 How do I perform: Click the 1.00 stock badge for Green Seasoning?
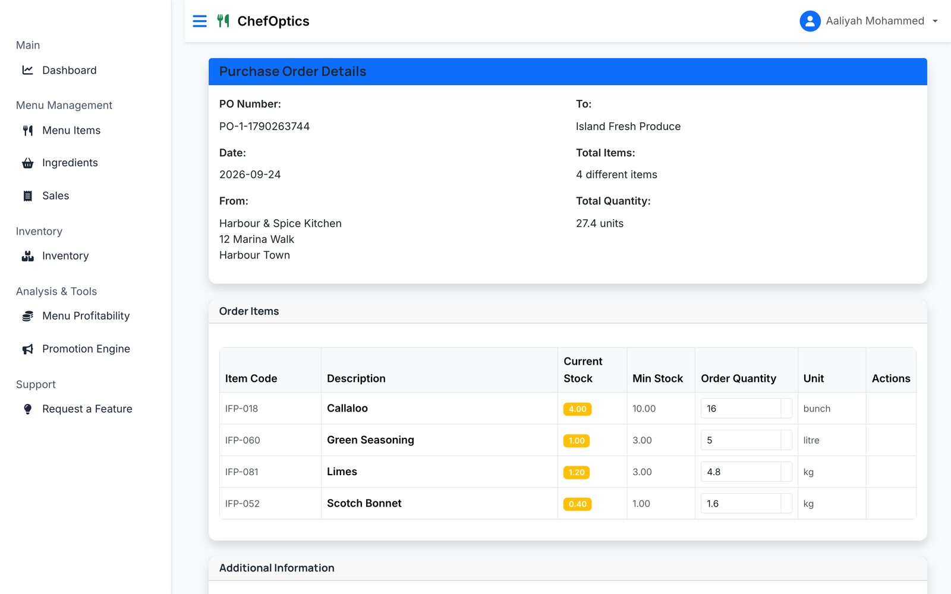coord(577,441)
